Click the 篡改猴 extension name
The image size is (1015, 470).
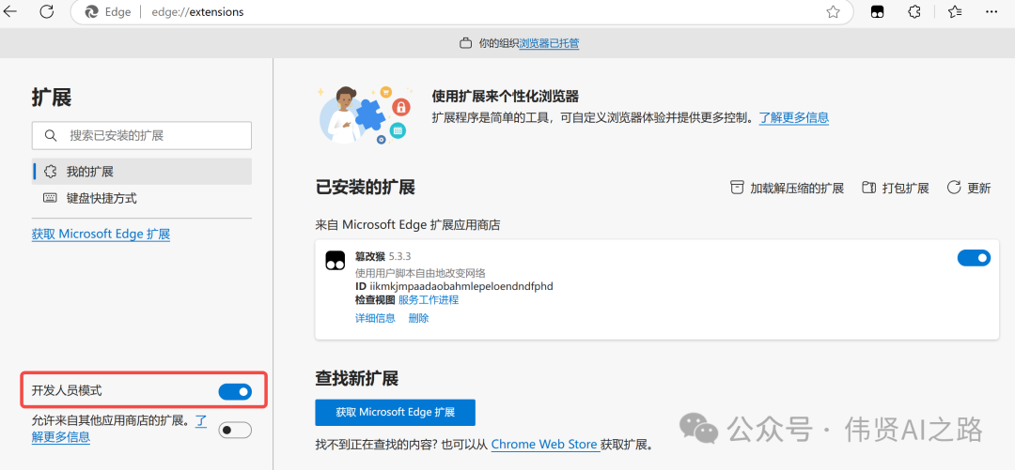click(x=370, y=257)
